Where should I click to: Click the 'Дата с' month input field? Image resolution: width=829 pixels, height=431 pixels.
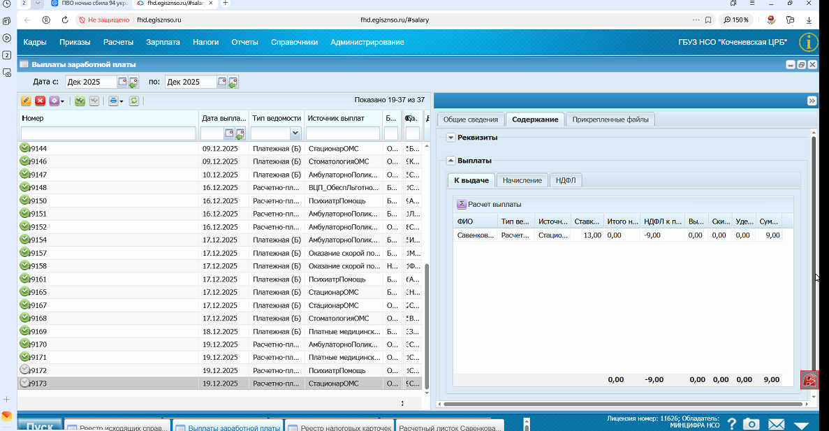[91, 82]
